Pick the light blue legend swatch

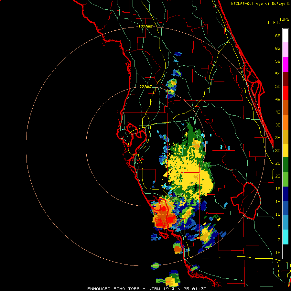click(286, 222)
